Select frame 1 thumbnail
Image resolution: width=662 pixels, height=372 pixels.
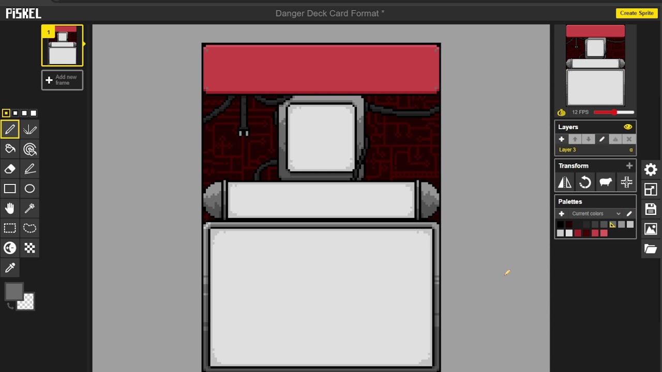(x=63, y=45)
